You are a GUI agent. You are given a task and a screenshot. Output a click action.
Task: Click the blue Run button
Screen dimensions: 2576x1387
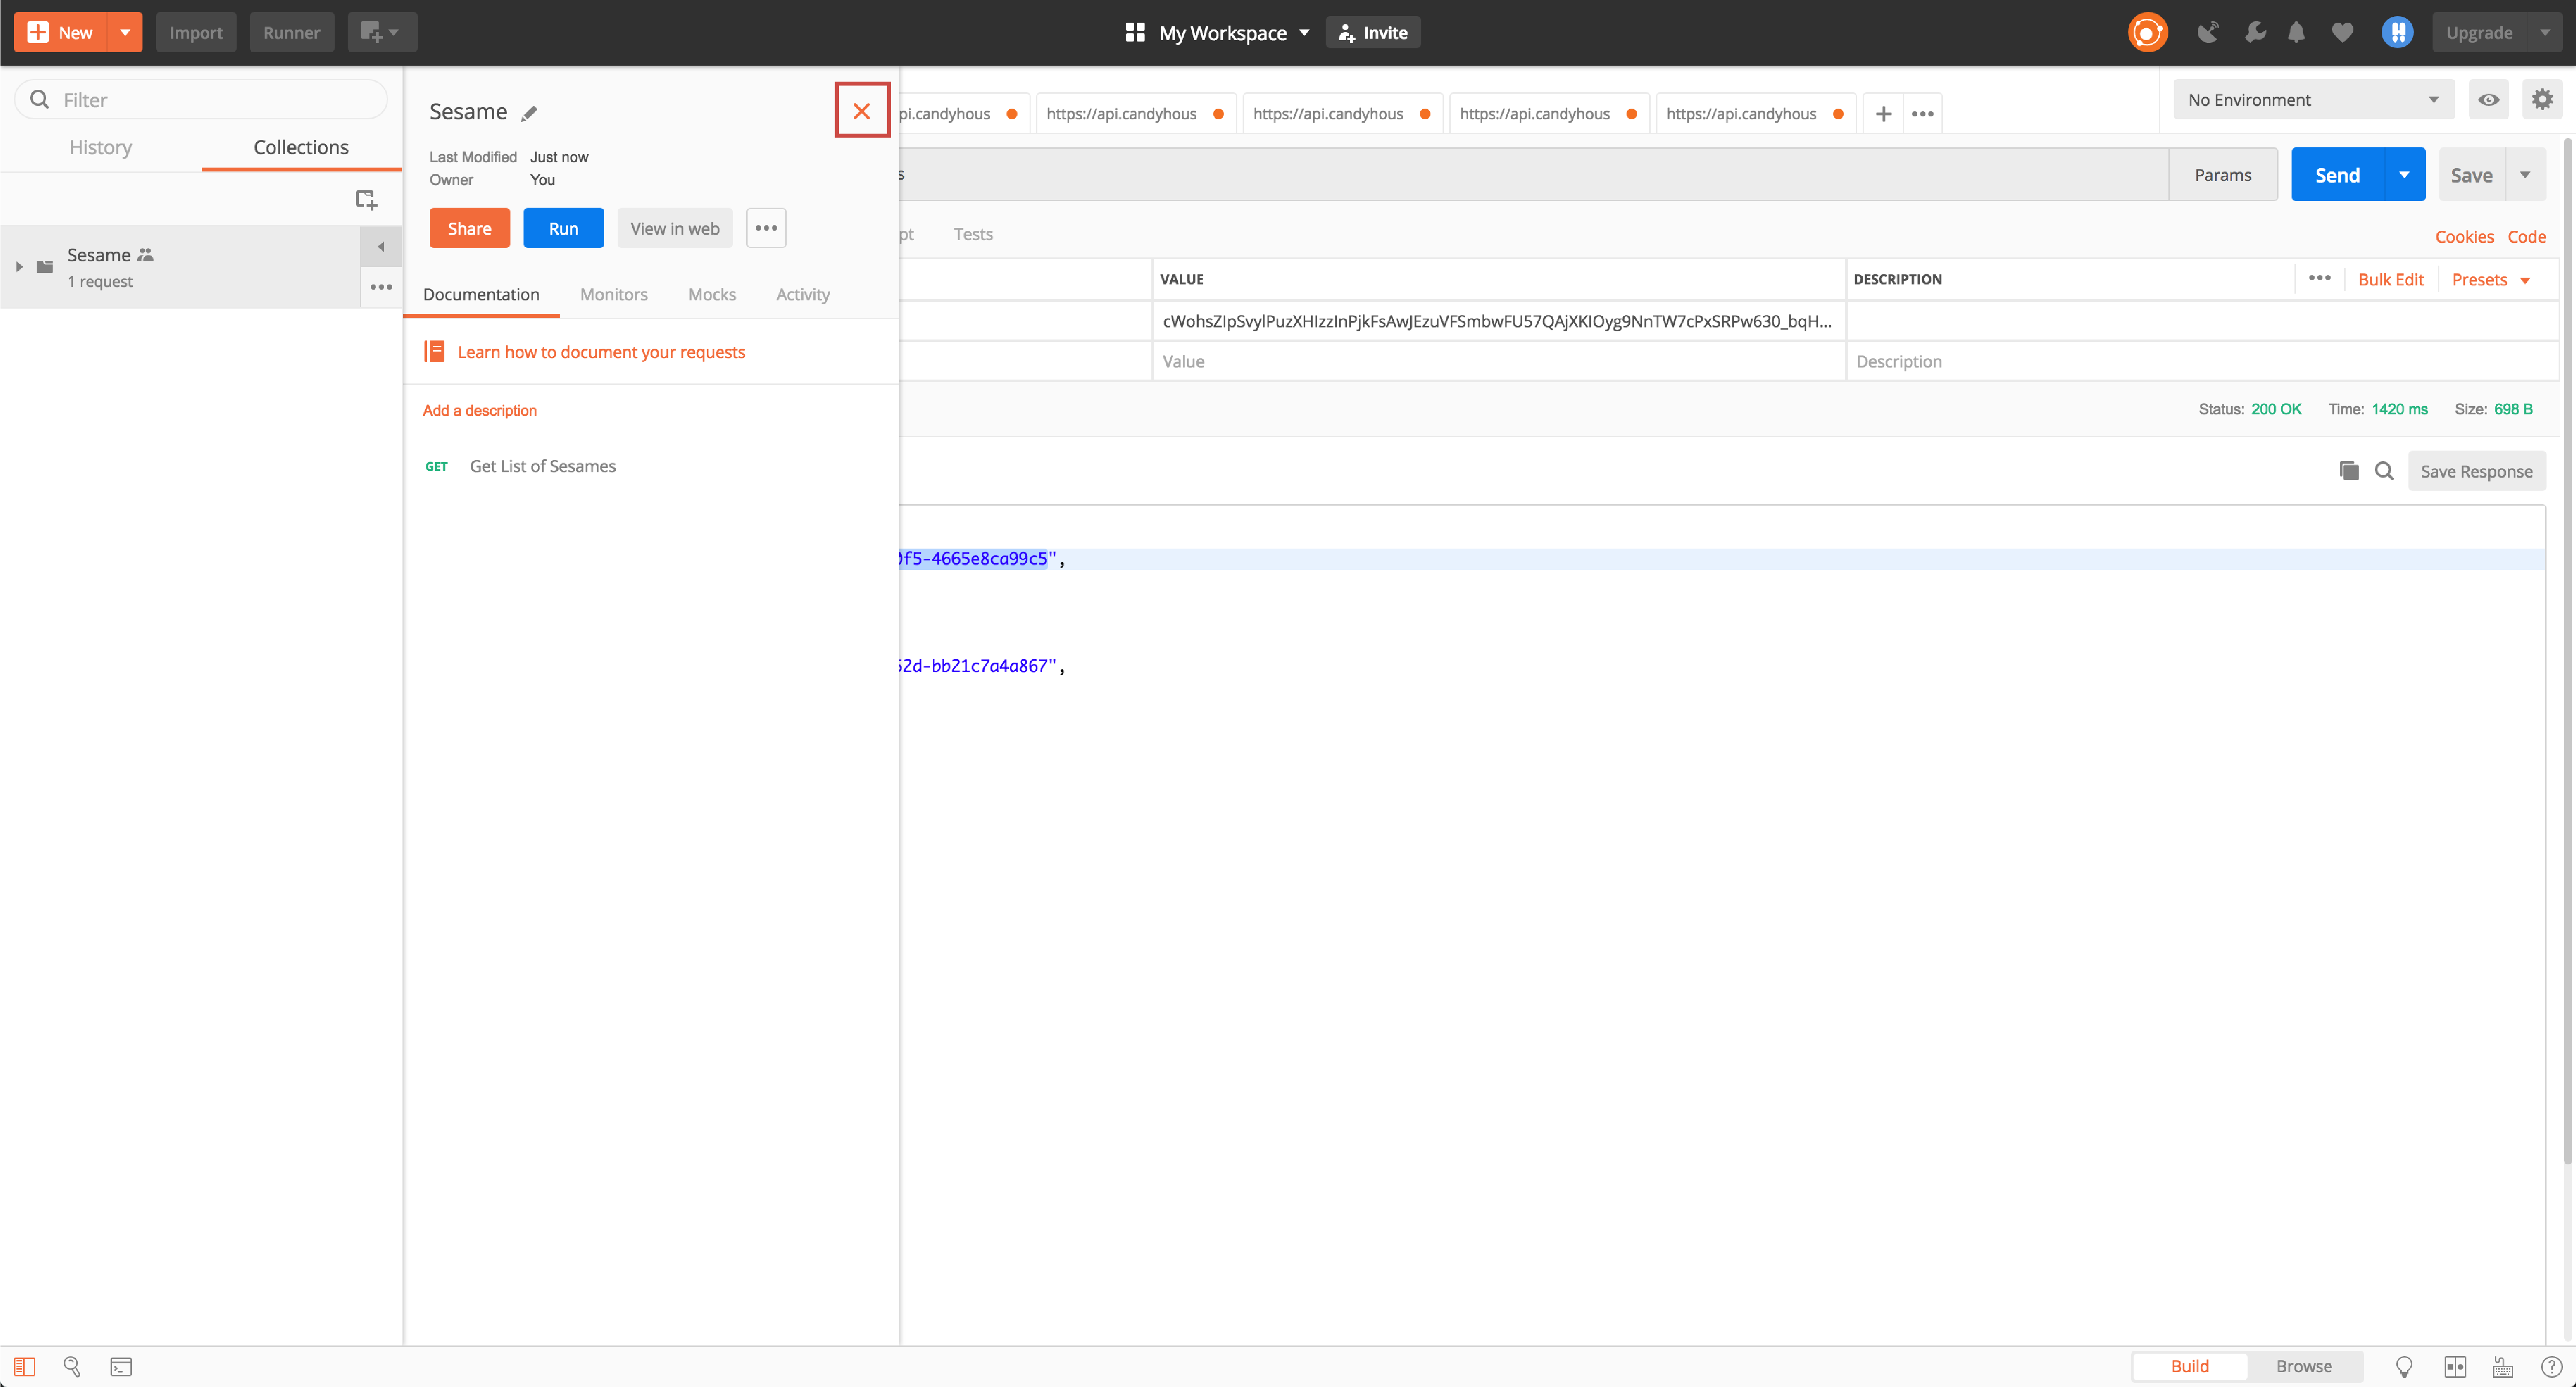point(563,228)
